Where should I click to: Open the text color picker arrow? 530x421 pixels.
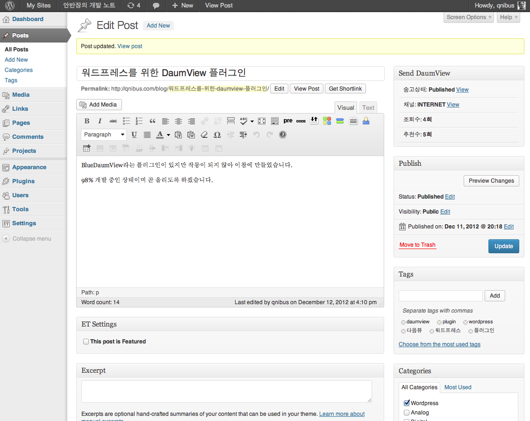point(168,135)
